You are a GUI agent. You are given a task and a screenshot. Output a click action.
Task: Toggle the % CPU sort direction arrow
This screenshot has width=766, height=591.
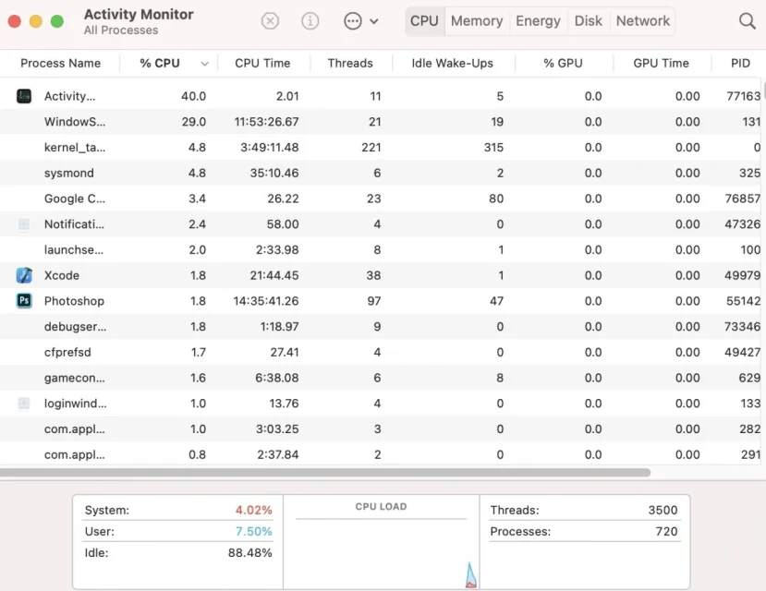205,64
